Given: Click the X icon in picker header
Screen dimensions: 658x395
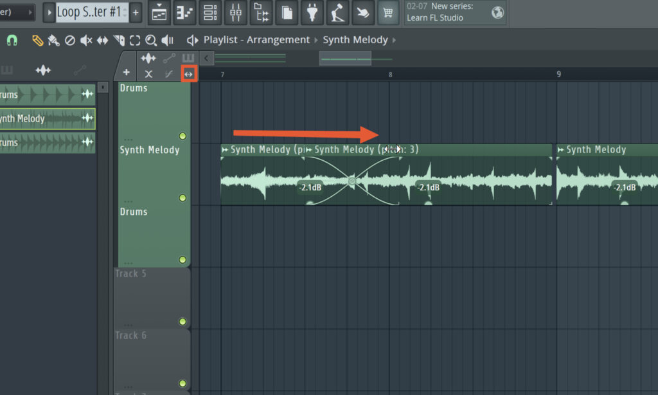Looking at the screenshot, I should click(148, 74).
